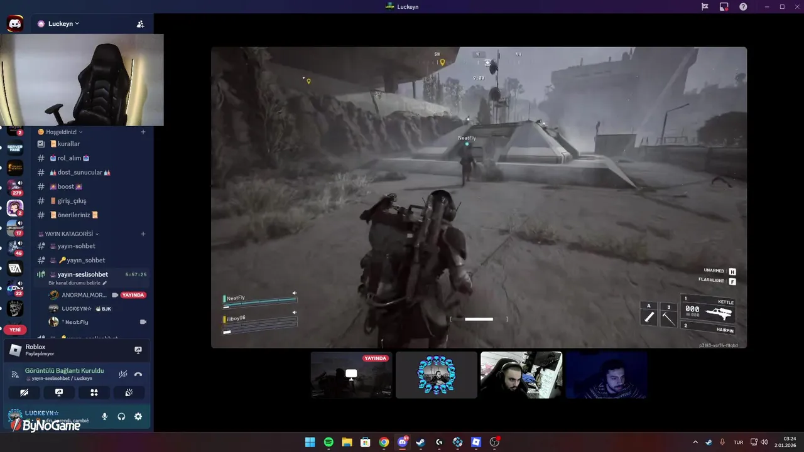Toggle screen sharing button

(x=59, y=392)
